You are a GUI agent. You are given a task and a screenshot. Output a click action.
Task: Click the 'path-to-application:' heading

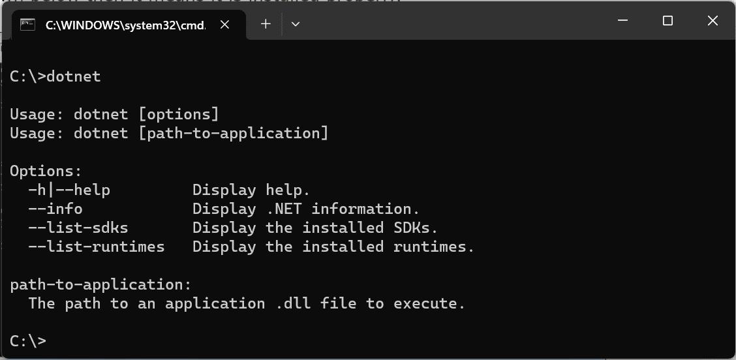101,284
